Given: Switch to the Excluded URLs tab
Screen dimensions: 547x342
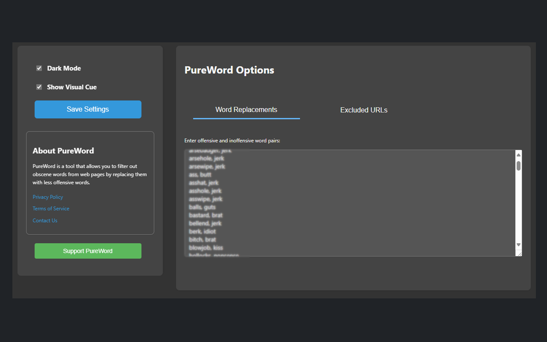Looking at the screenshot, I should (x=364, y=110).
